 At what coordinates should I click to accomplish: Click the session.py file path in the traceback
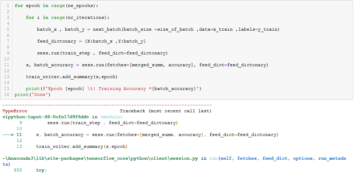pyautogui.click(x=100, y=158)
